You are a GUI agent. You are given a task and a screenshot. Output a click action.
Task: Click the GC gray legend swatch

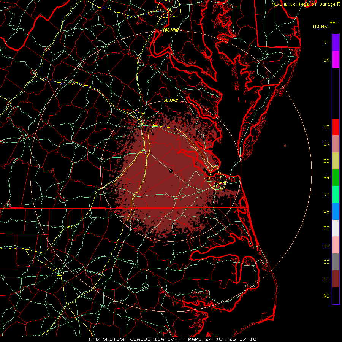(x=336, y=262)
